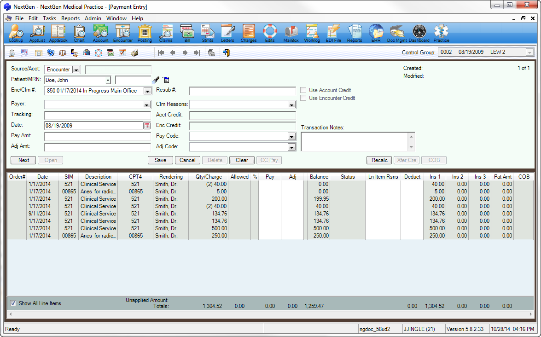The width and height of the screenshot is (541, 337).
Task: Open the Chart icon
Action: 79,34
